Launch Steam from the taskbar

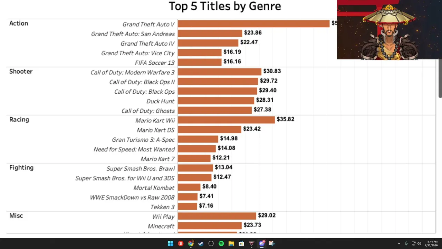click(x=201, y=243)
